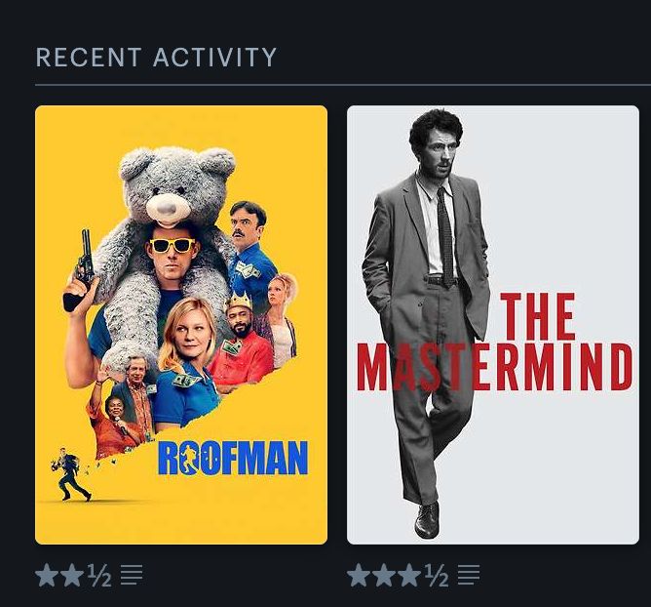Viewport: 651px width, 607px height.
Task: Click The Mastermind red title text
Action: point(494,342)
